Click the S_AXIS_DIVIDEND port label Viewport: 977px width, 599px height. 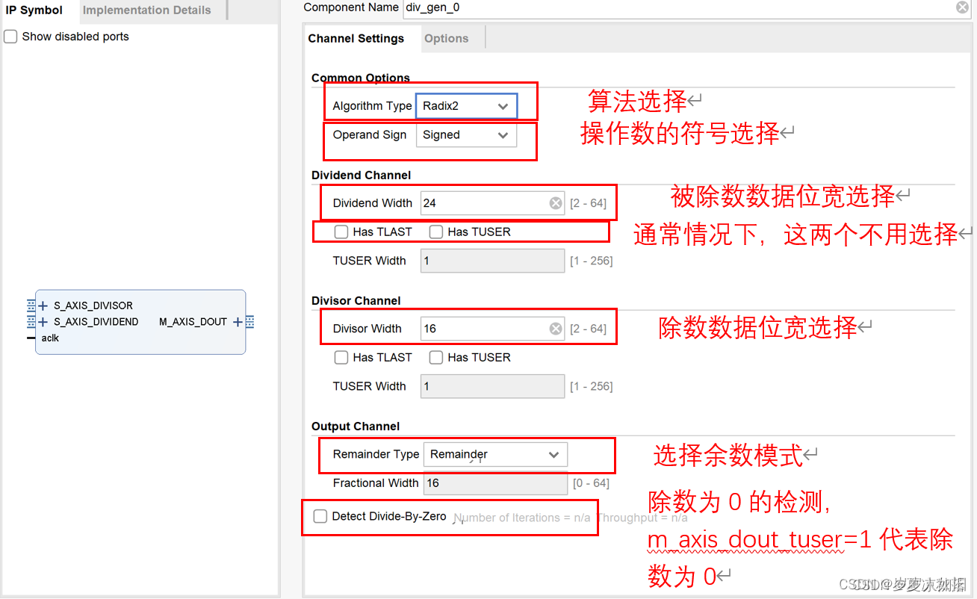point(96,322)
